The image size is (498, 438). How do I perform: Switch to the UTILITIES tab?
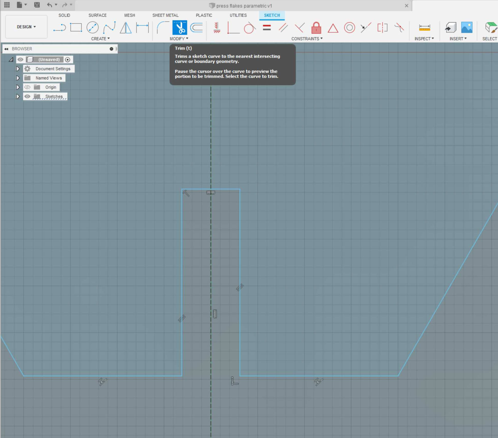coord(238,15)
